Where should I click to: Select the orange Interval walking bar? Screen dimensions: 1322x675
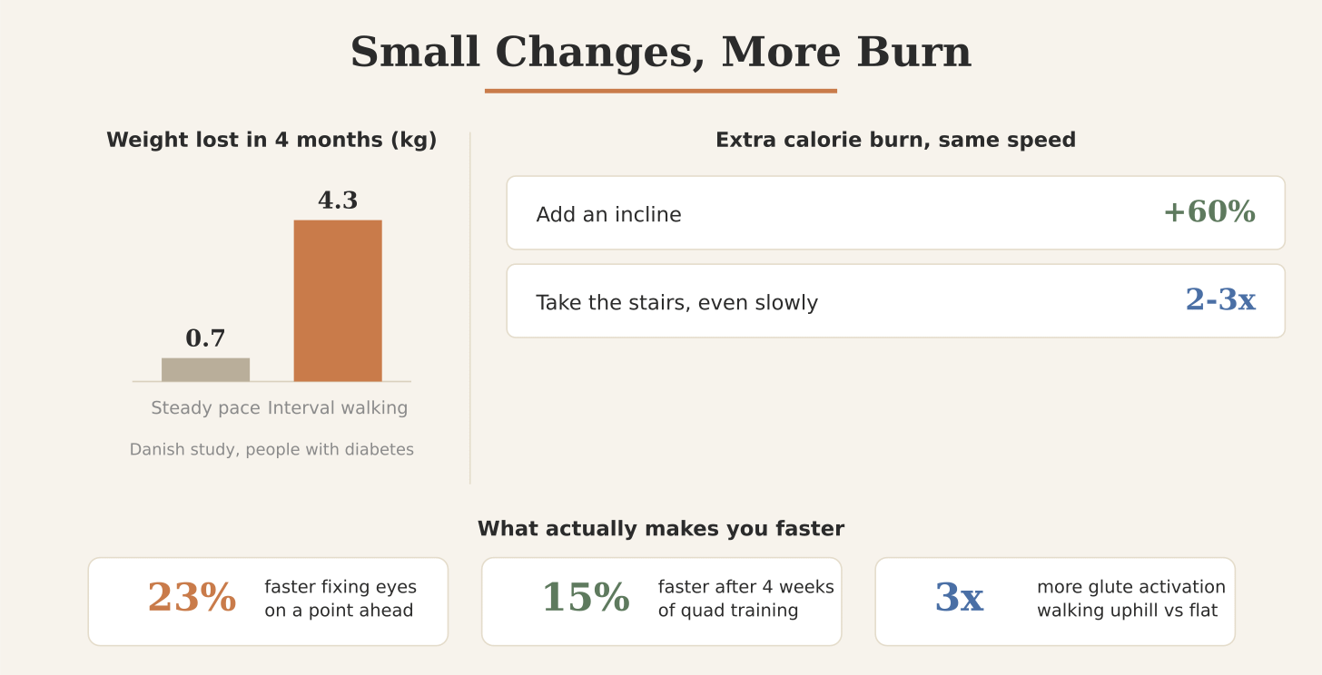click(338, 300)
